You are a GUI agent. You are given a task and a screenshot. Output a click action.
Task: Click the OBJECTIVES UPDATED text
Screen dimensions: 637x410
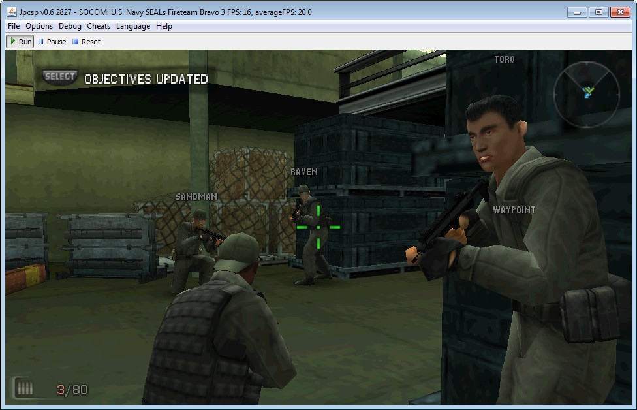pyautogui.click(x=146, y=79)
